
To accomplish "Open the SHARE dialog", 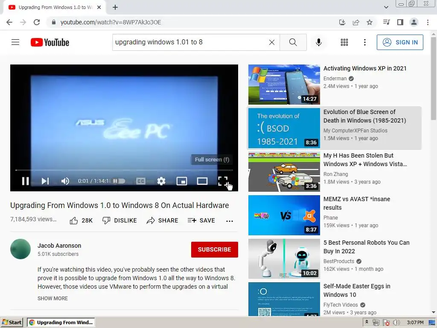I will tap(162, 221).
